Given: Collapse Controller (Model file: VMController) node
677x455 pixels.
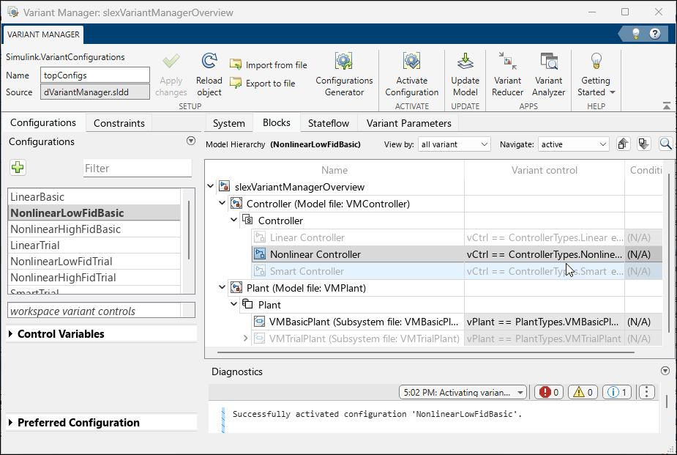Looking at the screenshot, I should click(222, 203).
